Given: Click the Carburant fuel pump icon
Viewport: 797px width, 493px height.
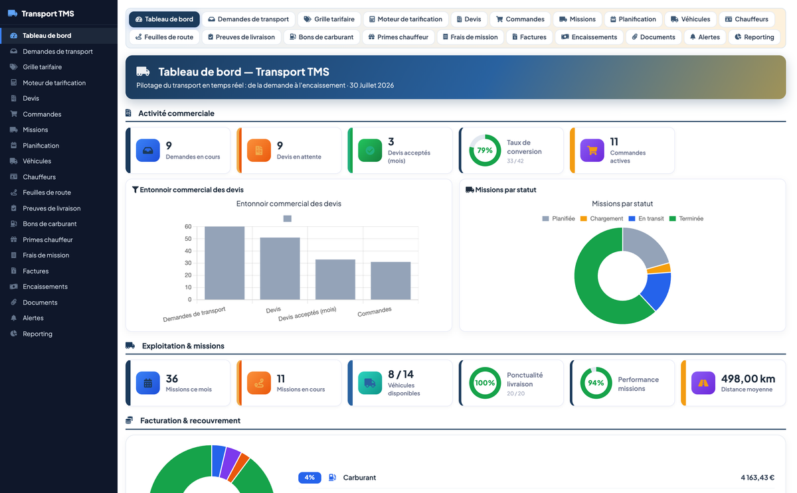Looking at the screenshot, I should [x=333, y=478].
